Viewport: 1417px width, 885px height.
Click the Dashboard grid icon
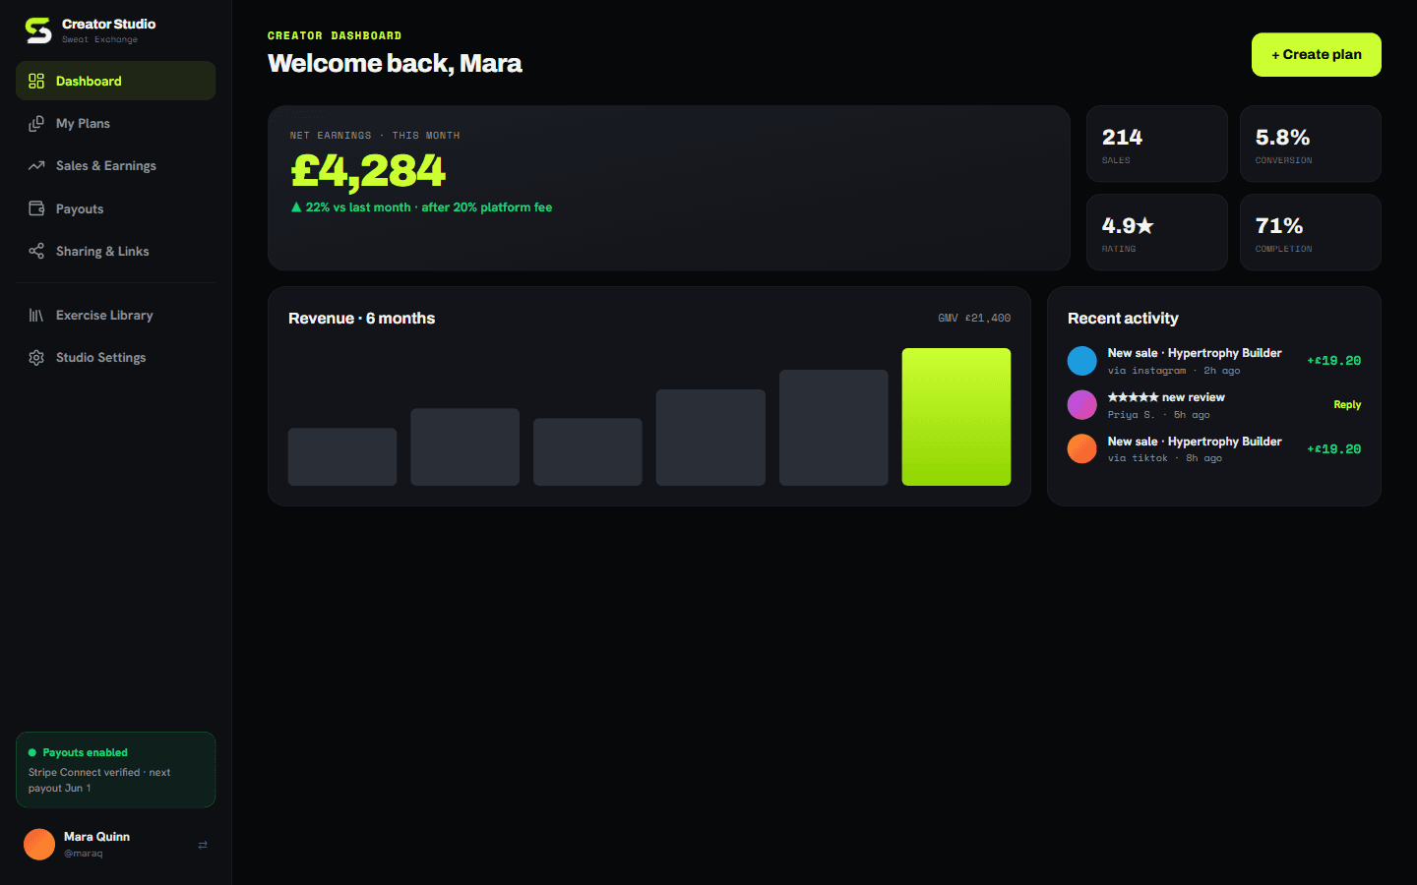[x=36, y=81]
